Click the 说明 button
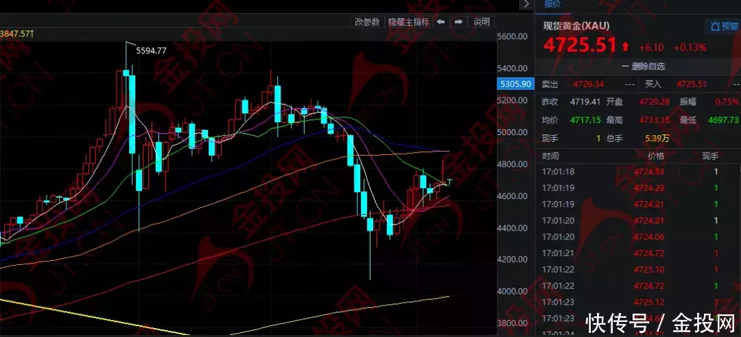 click(x=482, y=22)
